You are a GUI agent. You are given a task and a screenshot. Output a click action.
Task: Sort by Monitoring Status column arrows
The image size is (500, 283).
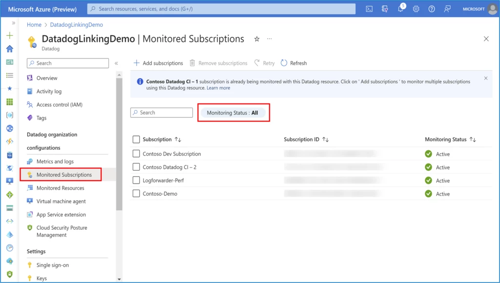pos(473,140)
